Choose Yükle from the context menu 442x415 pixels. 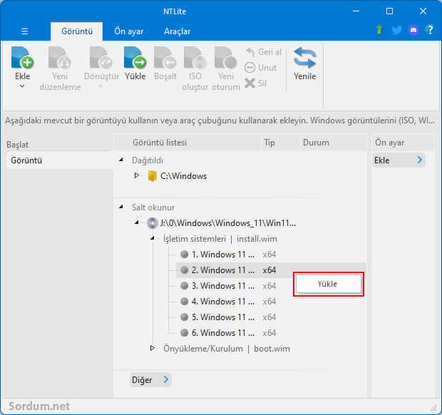point(329,284)
